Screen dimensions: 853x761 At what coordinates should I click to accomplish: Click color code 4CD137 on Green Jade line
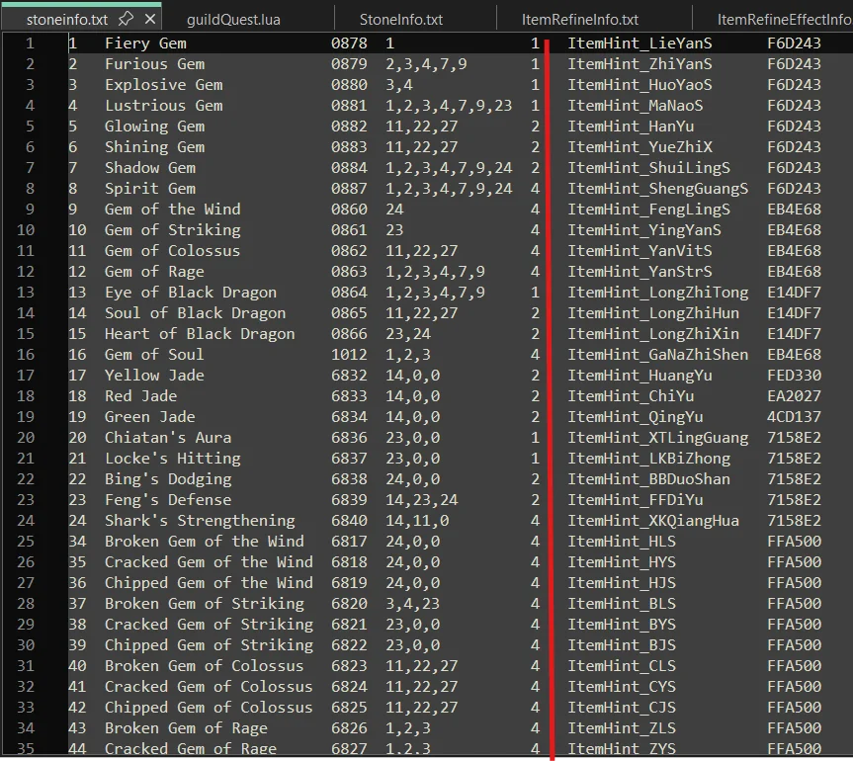(x=794, y=417)
